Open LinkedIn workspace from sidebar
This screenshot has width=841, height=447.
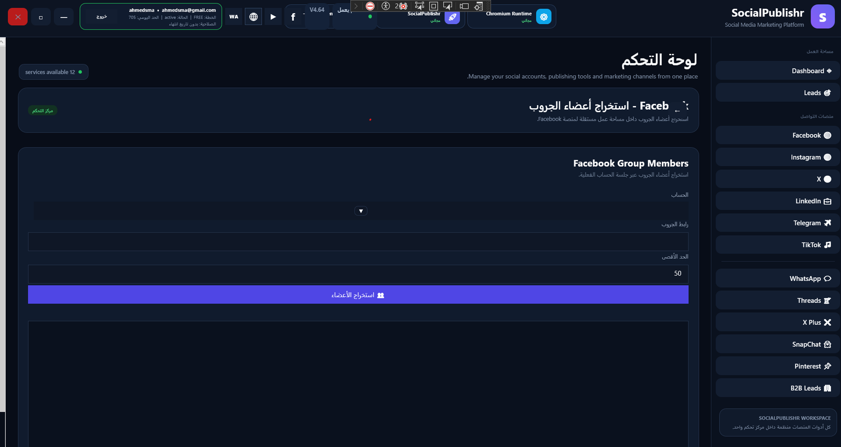(x=777, y=201)
